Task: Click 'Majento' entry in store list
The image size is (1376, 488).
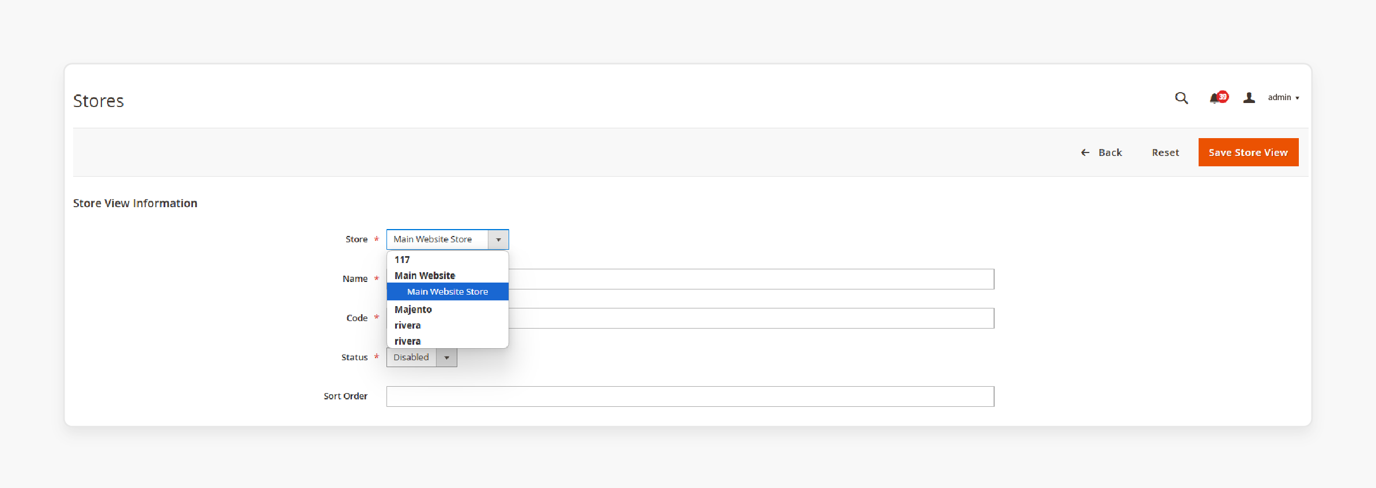Action: [413, 310]
